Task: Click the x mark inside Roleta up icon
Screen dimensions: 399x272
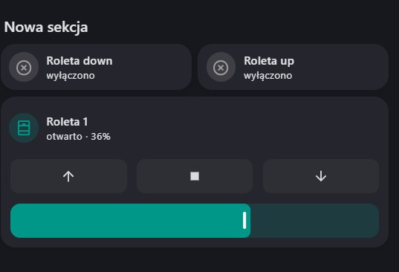Action: 221,68
